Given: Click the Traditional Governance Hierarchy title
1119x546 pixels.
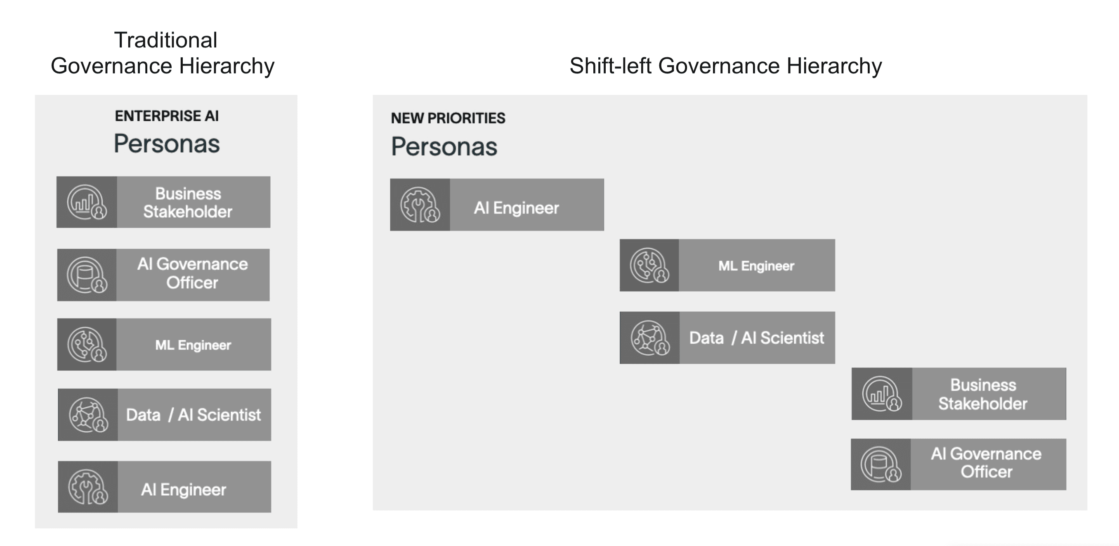Looking at the screenshot, I should [163, 53].
